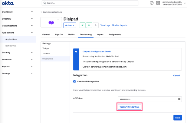The height and width of the screenshot is (123, 187).
Task: Click Test API Credentials button
Action: point(130,107)
